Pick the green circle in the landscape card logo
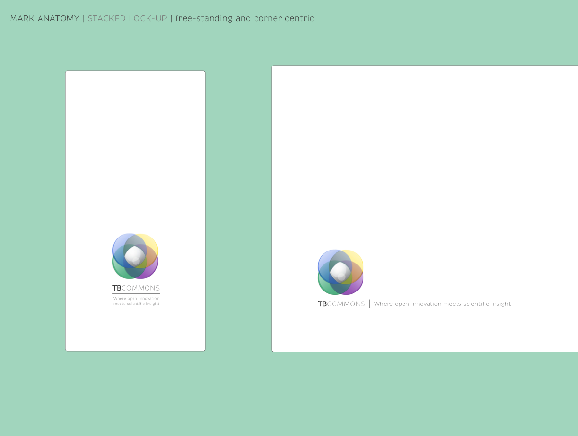Screen dimensions: 578x436 coord(324,286)
